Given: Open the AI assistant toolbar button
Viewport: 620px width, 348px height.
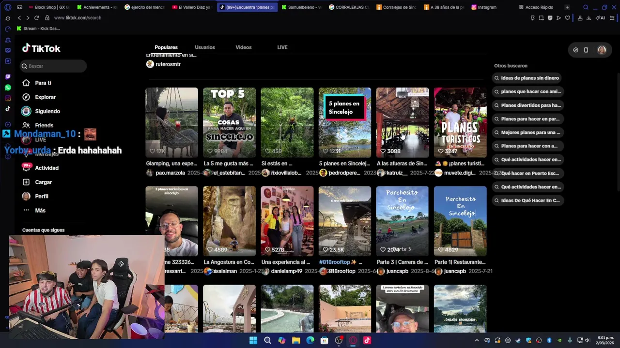Looking at the screenshot, I should 600,18.
